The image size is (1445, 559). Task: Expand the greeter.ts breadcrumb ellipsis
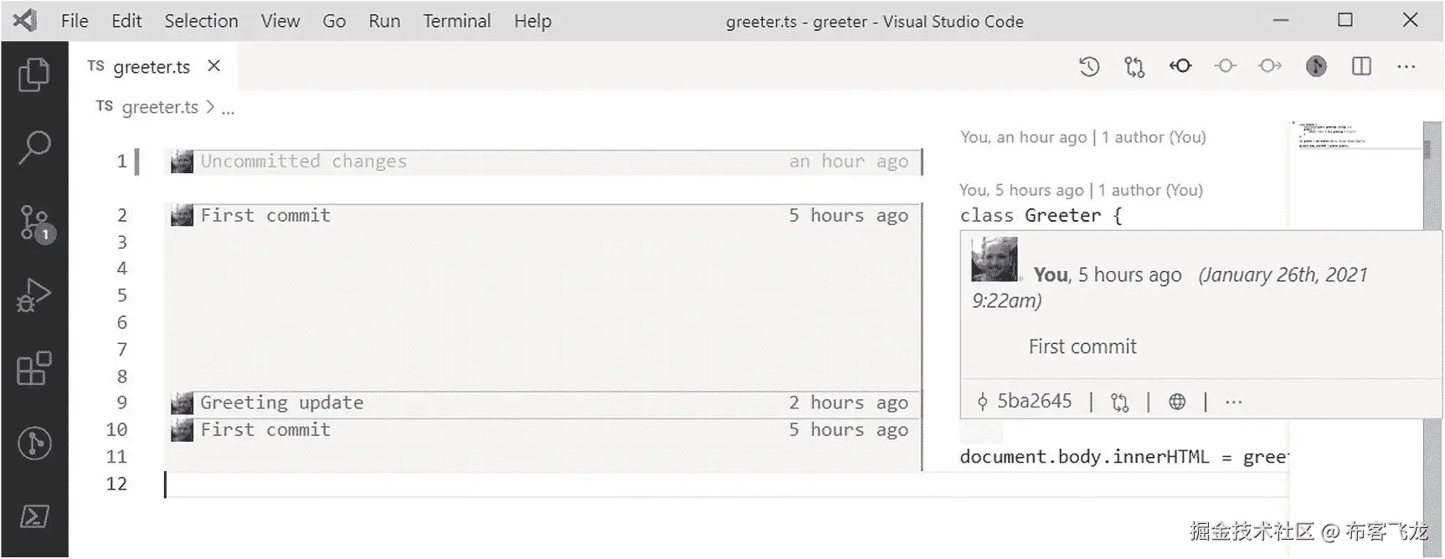[x=228, y=108]
